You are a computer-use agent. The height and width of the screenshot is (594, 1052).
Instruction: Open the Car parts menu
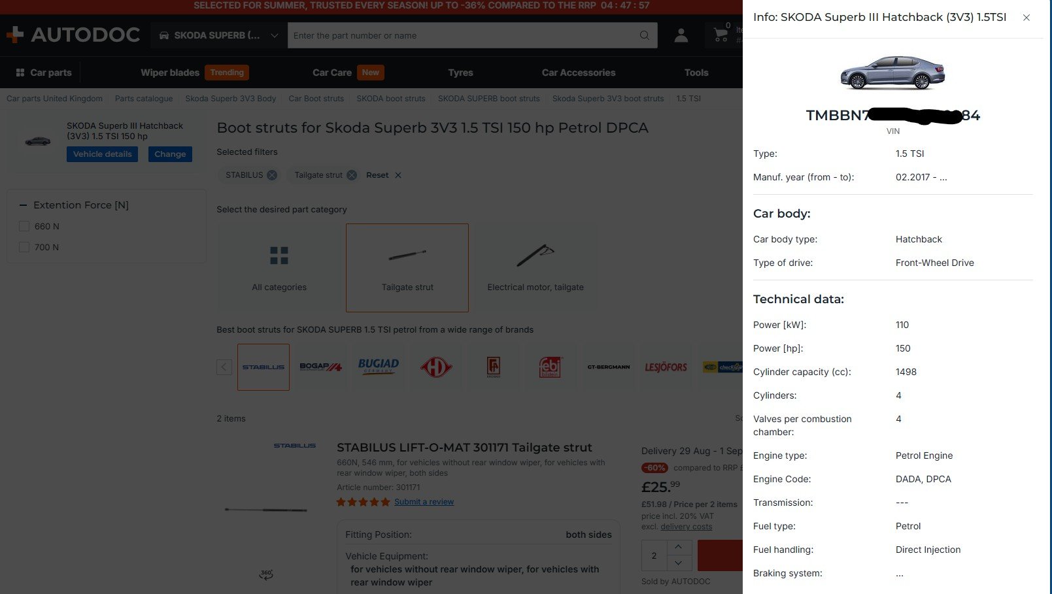click(x=44, y=73)
